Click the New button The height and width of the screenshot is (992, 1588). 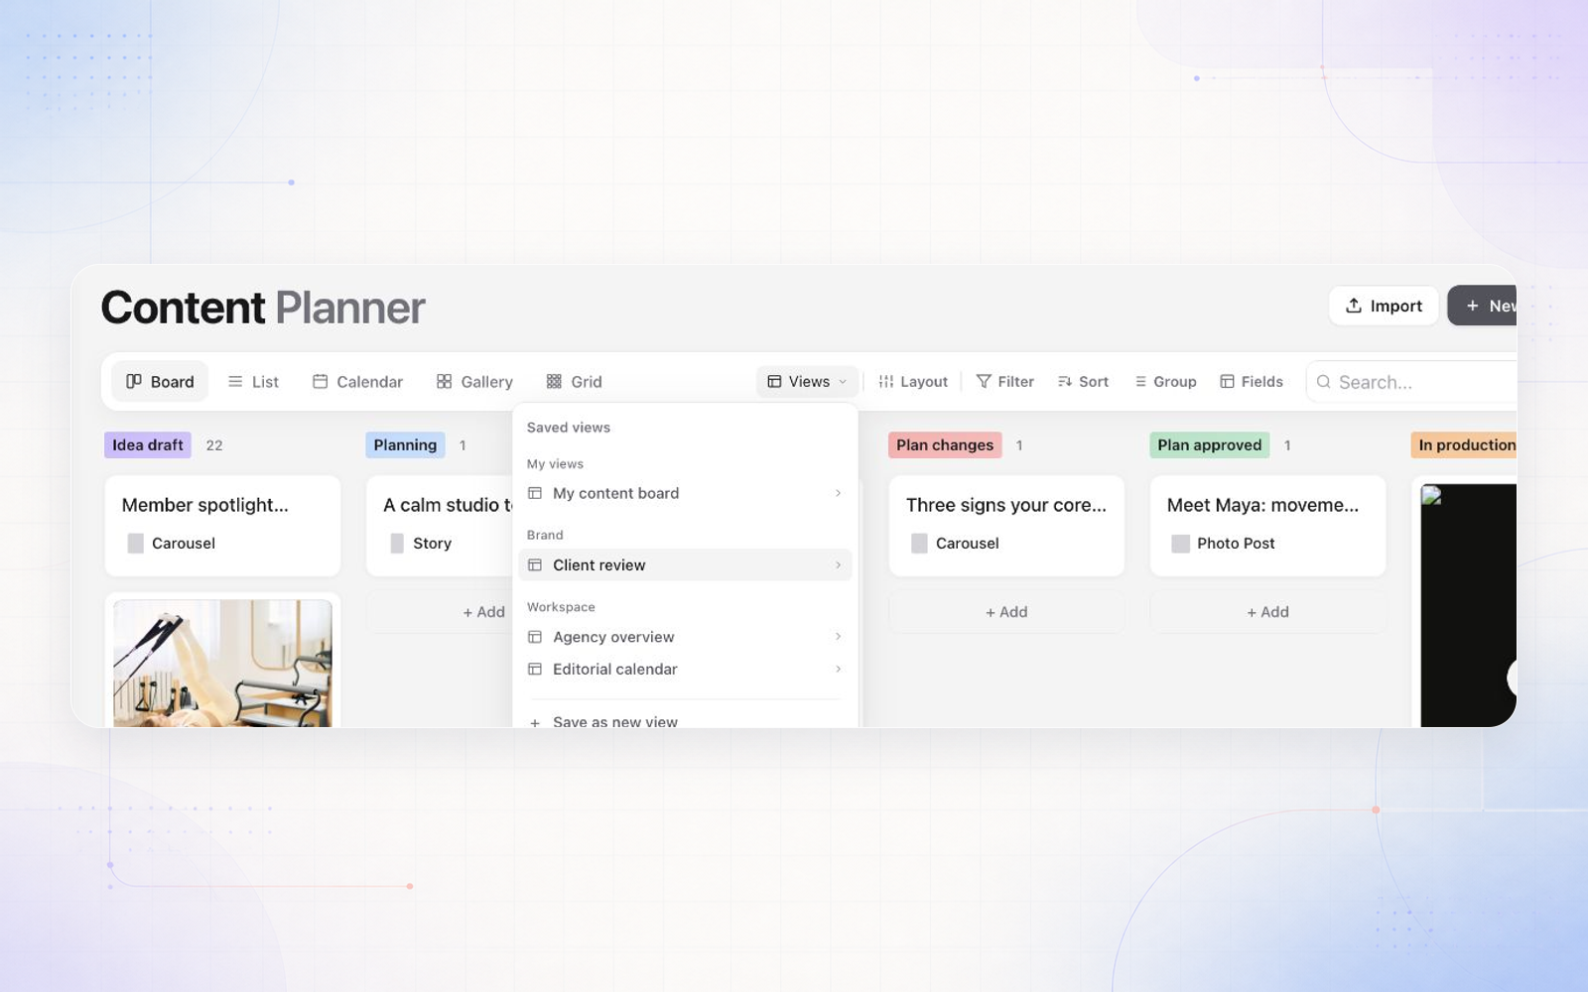click(x=1483, y=306)
